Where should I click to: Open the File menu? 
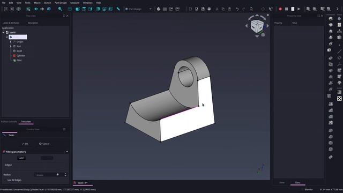click(4, 3)
